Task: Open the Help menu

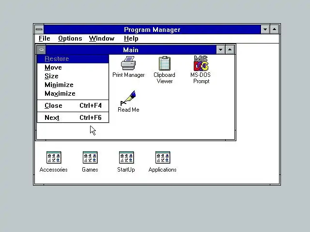Action: point(131,39)
